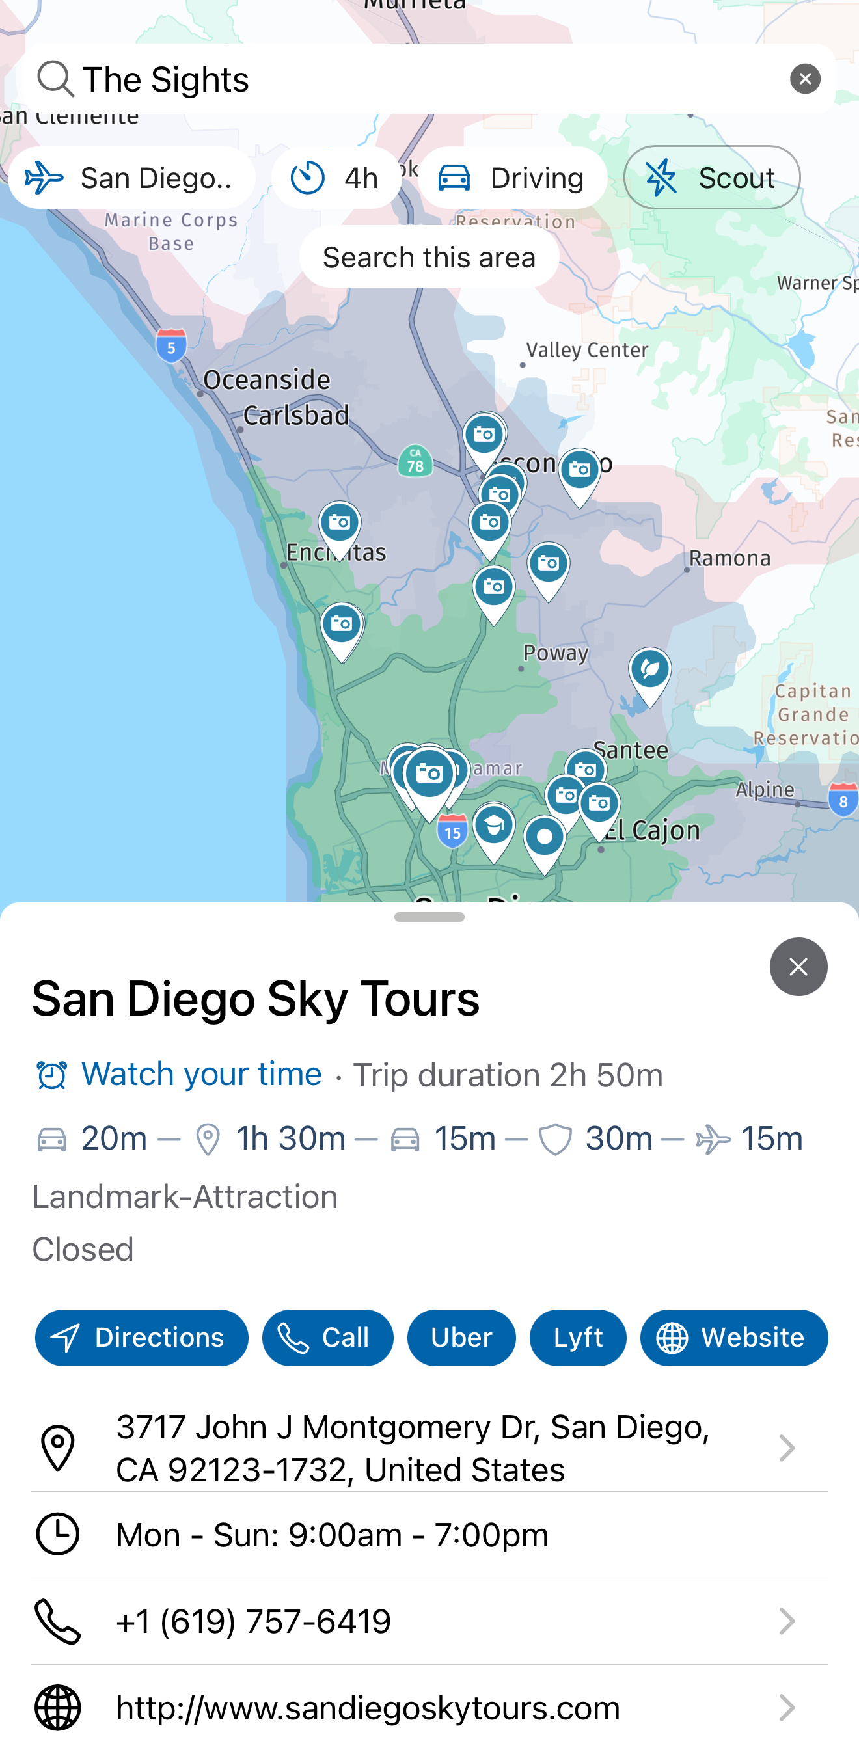This screenshot has width=859, height=1737.
Task: Expand the address row chevron
Action: (x=786, y=1447)
